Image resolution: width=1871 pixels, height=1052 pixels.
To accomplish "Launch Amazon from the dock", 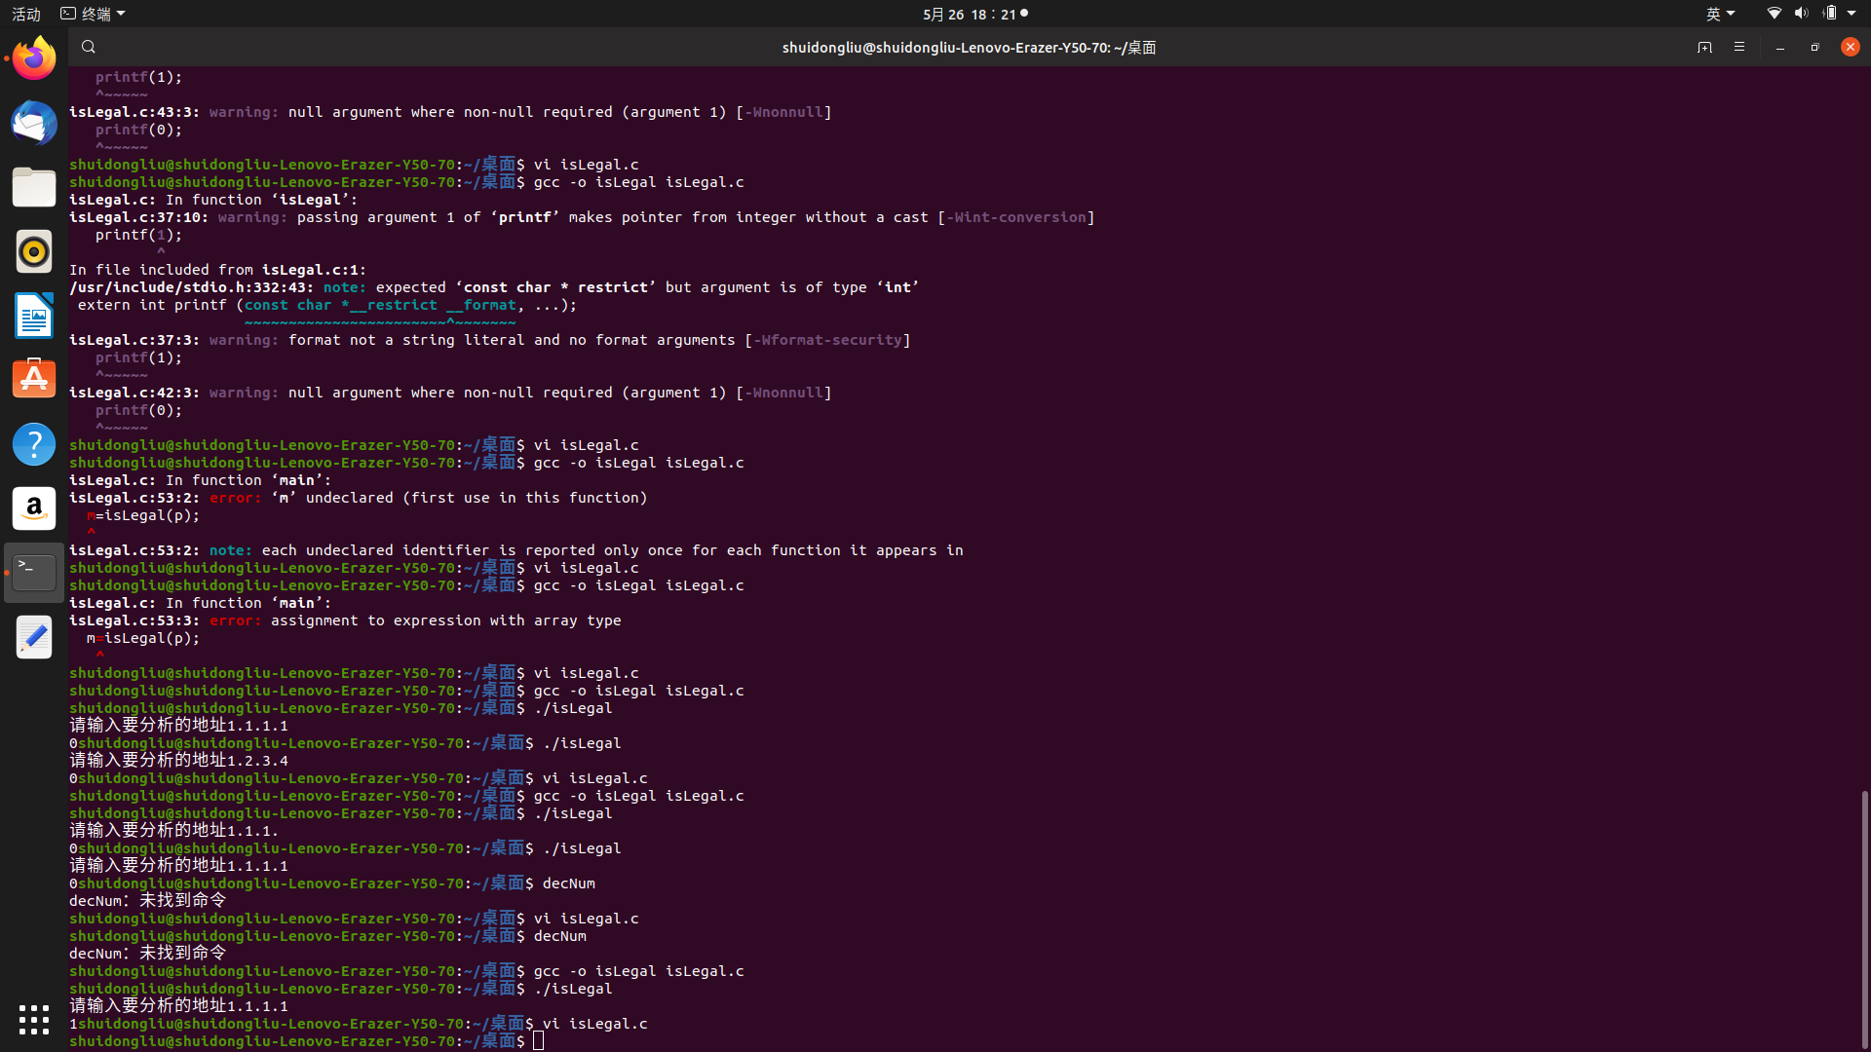I will click(34, 508).
